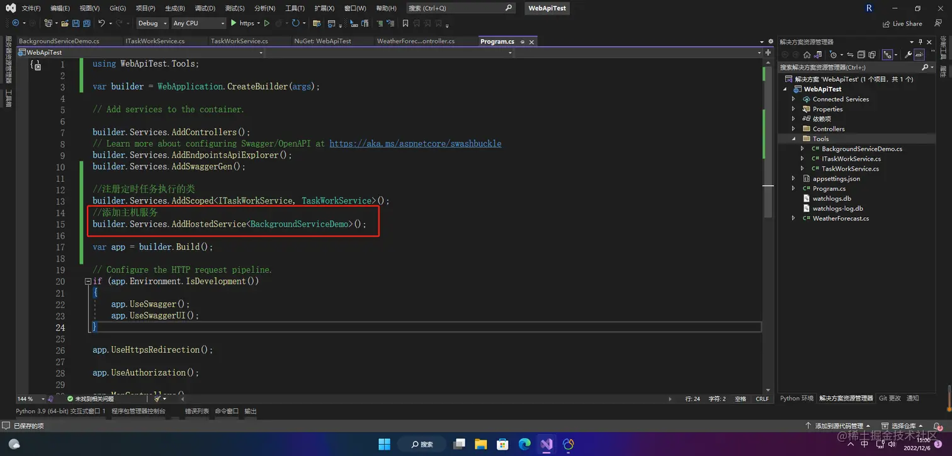Switch to the NuGet: WebApiTest tab
The width and height of the screenshot is (952, 456).
pyautogui.click(x=322, y=41)
